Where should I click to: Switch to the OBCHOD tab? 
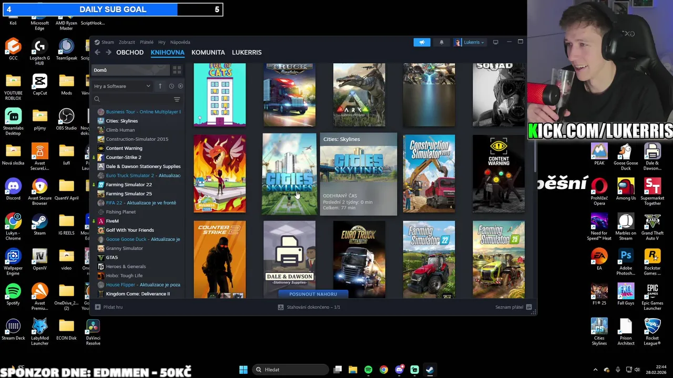[130, 52]
